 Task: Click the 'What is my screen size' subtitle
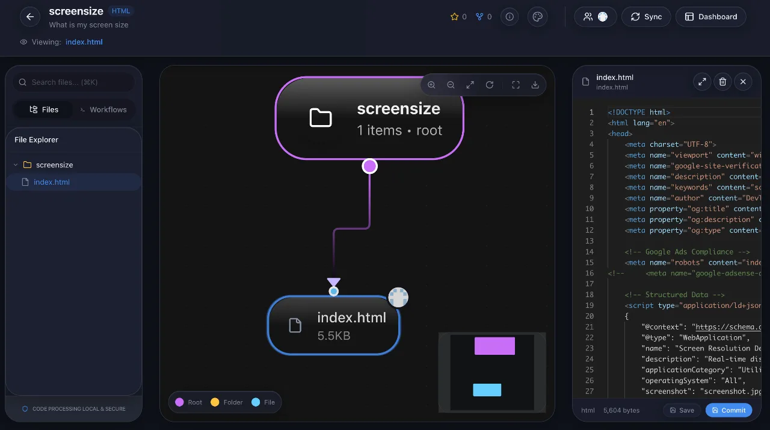88,25
